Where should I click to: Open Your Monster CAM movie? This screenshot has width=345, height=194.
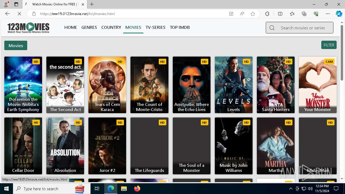point(318,85)
